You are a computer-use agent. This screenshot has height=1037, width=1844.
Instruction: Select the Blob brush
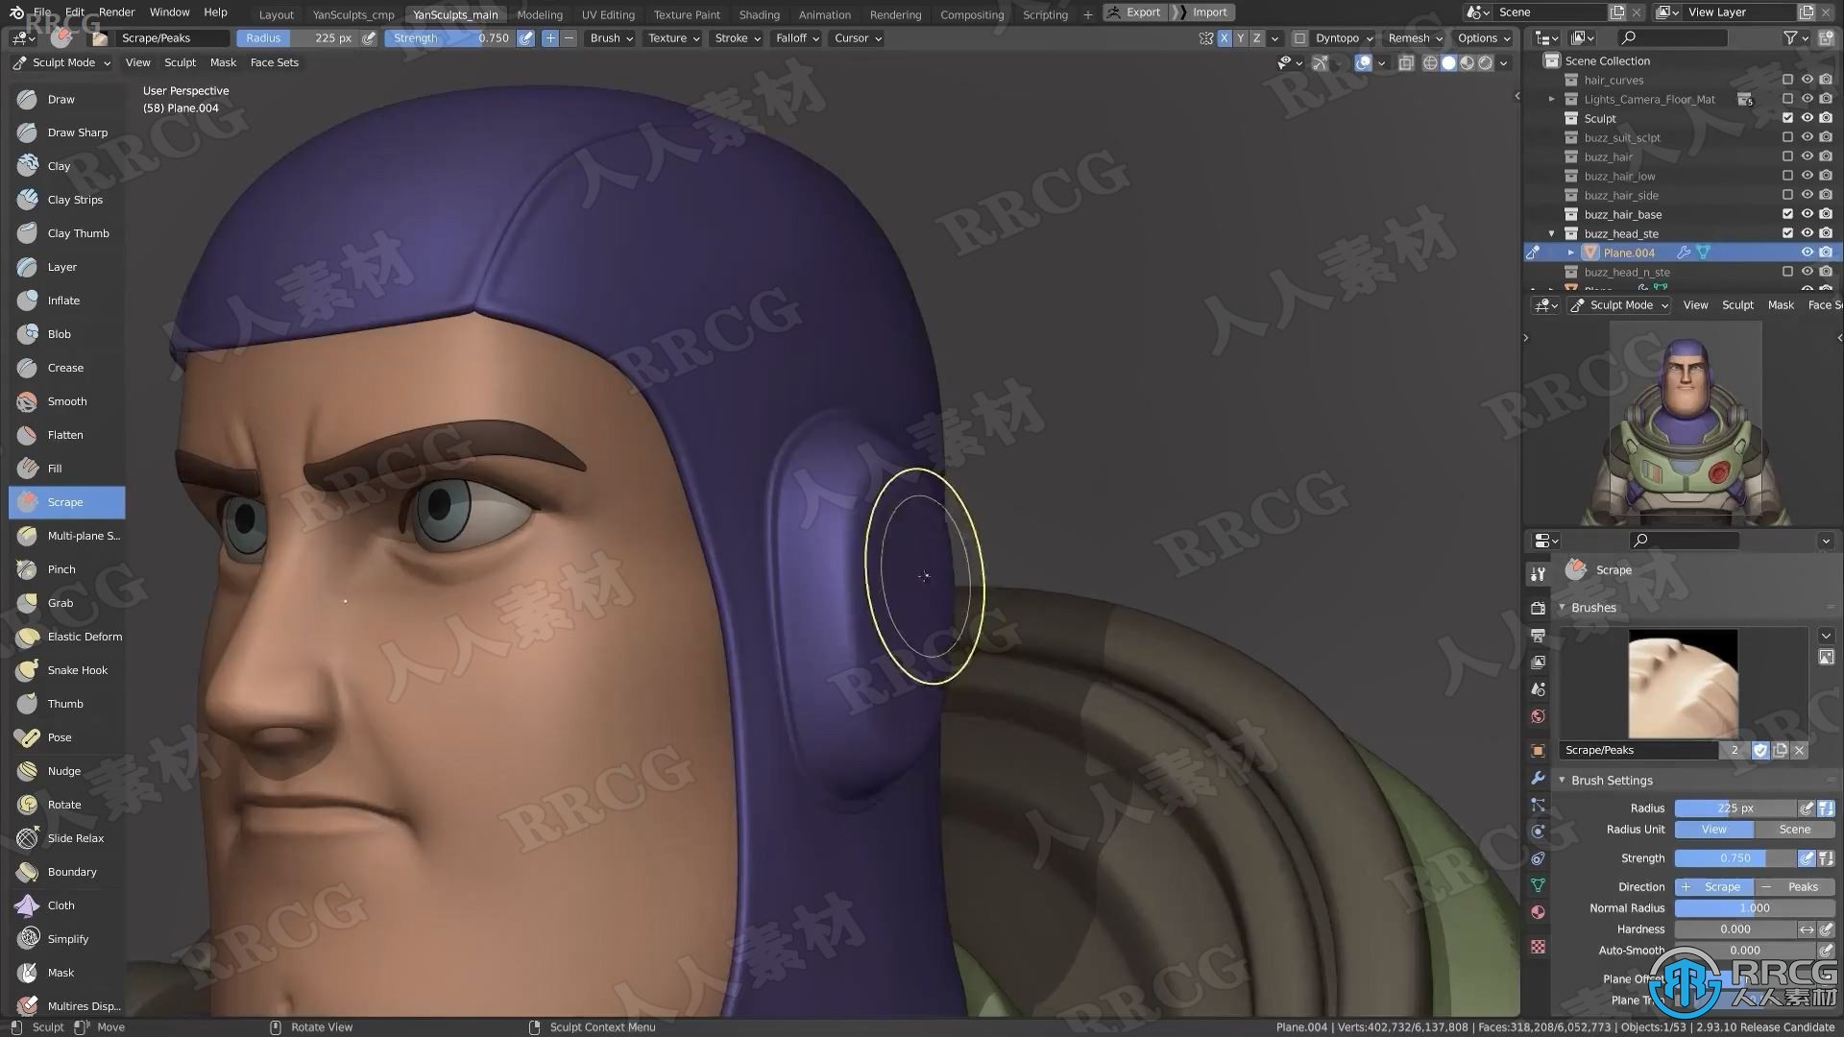tap(66, 334)
